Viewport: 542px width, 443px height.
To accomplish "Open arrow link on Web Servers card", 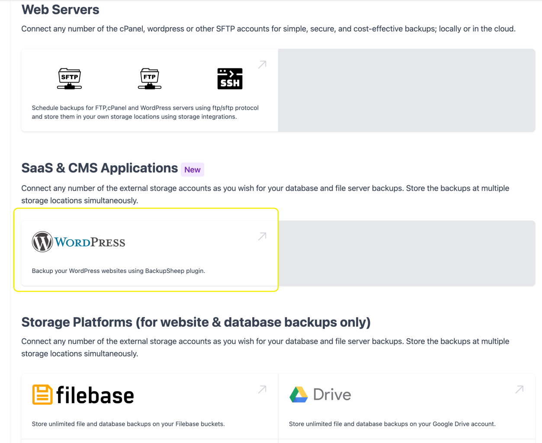I will coord(262,64).
